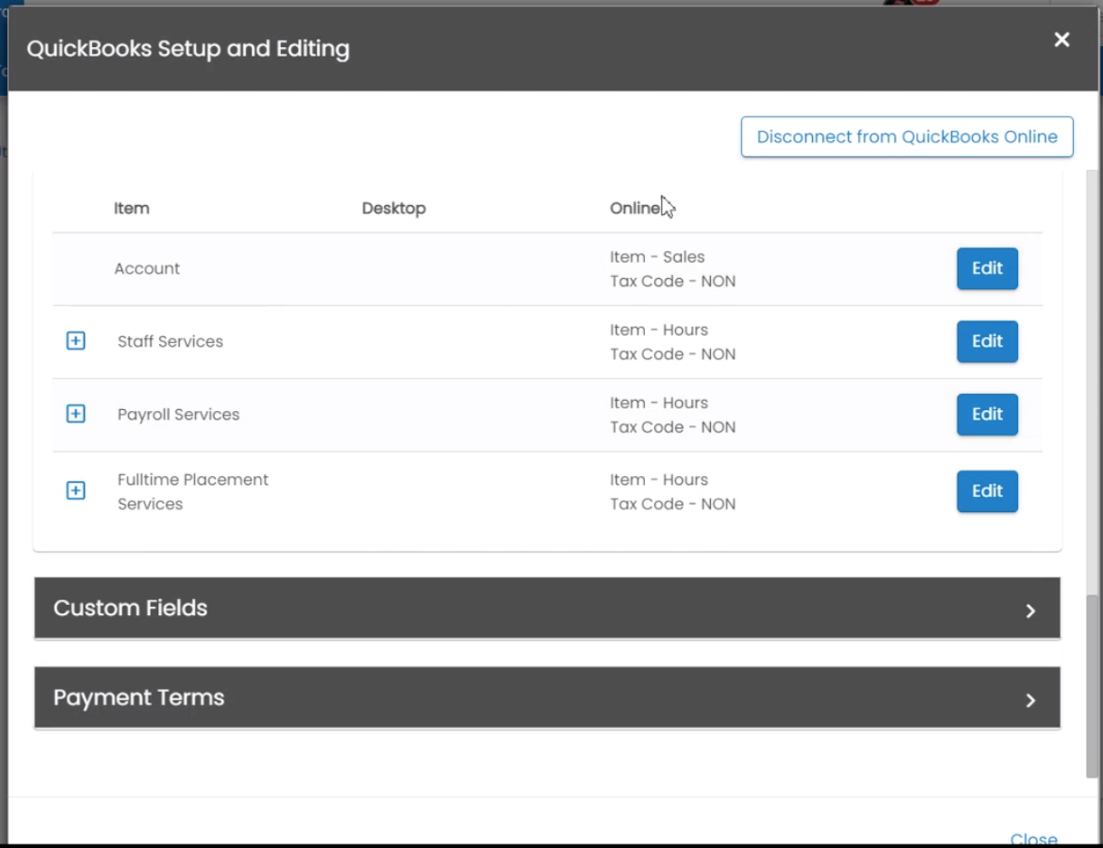
Task: Select the Payroll Services label
Action: 179,415
